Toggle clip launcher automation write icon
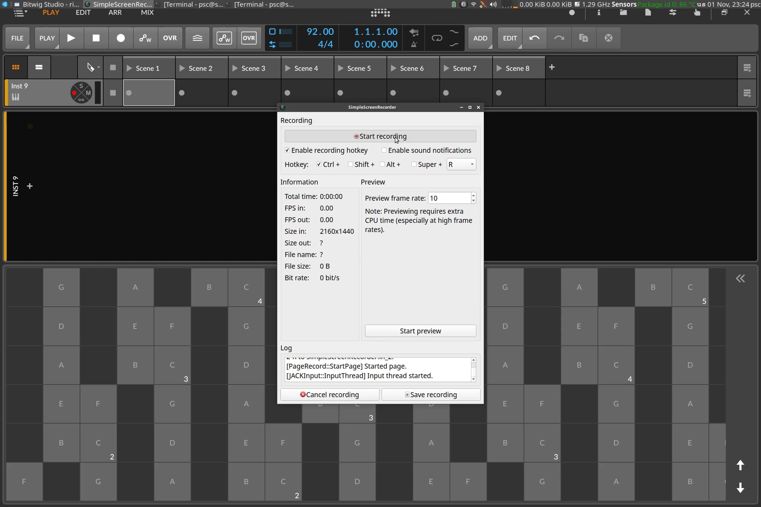The image size is (761, 507). pyautogui.click(x=224, y=38)
